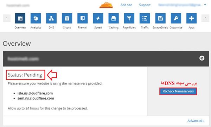Open the Traffic list icon

click(145, 18)
